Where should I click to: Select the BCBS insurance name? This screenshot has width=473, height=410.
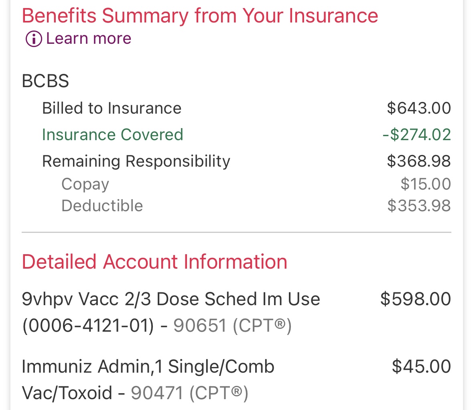point(45,81)
